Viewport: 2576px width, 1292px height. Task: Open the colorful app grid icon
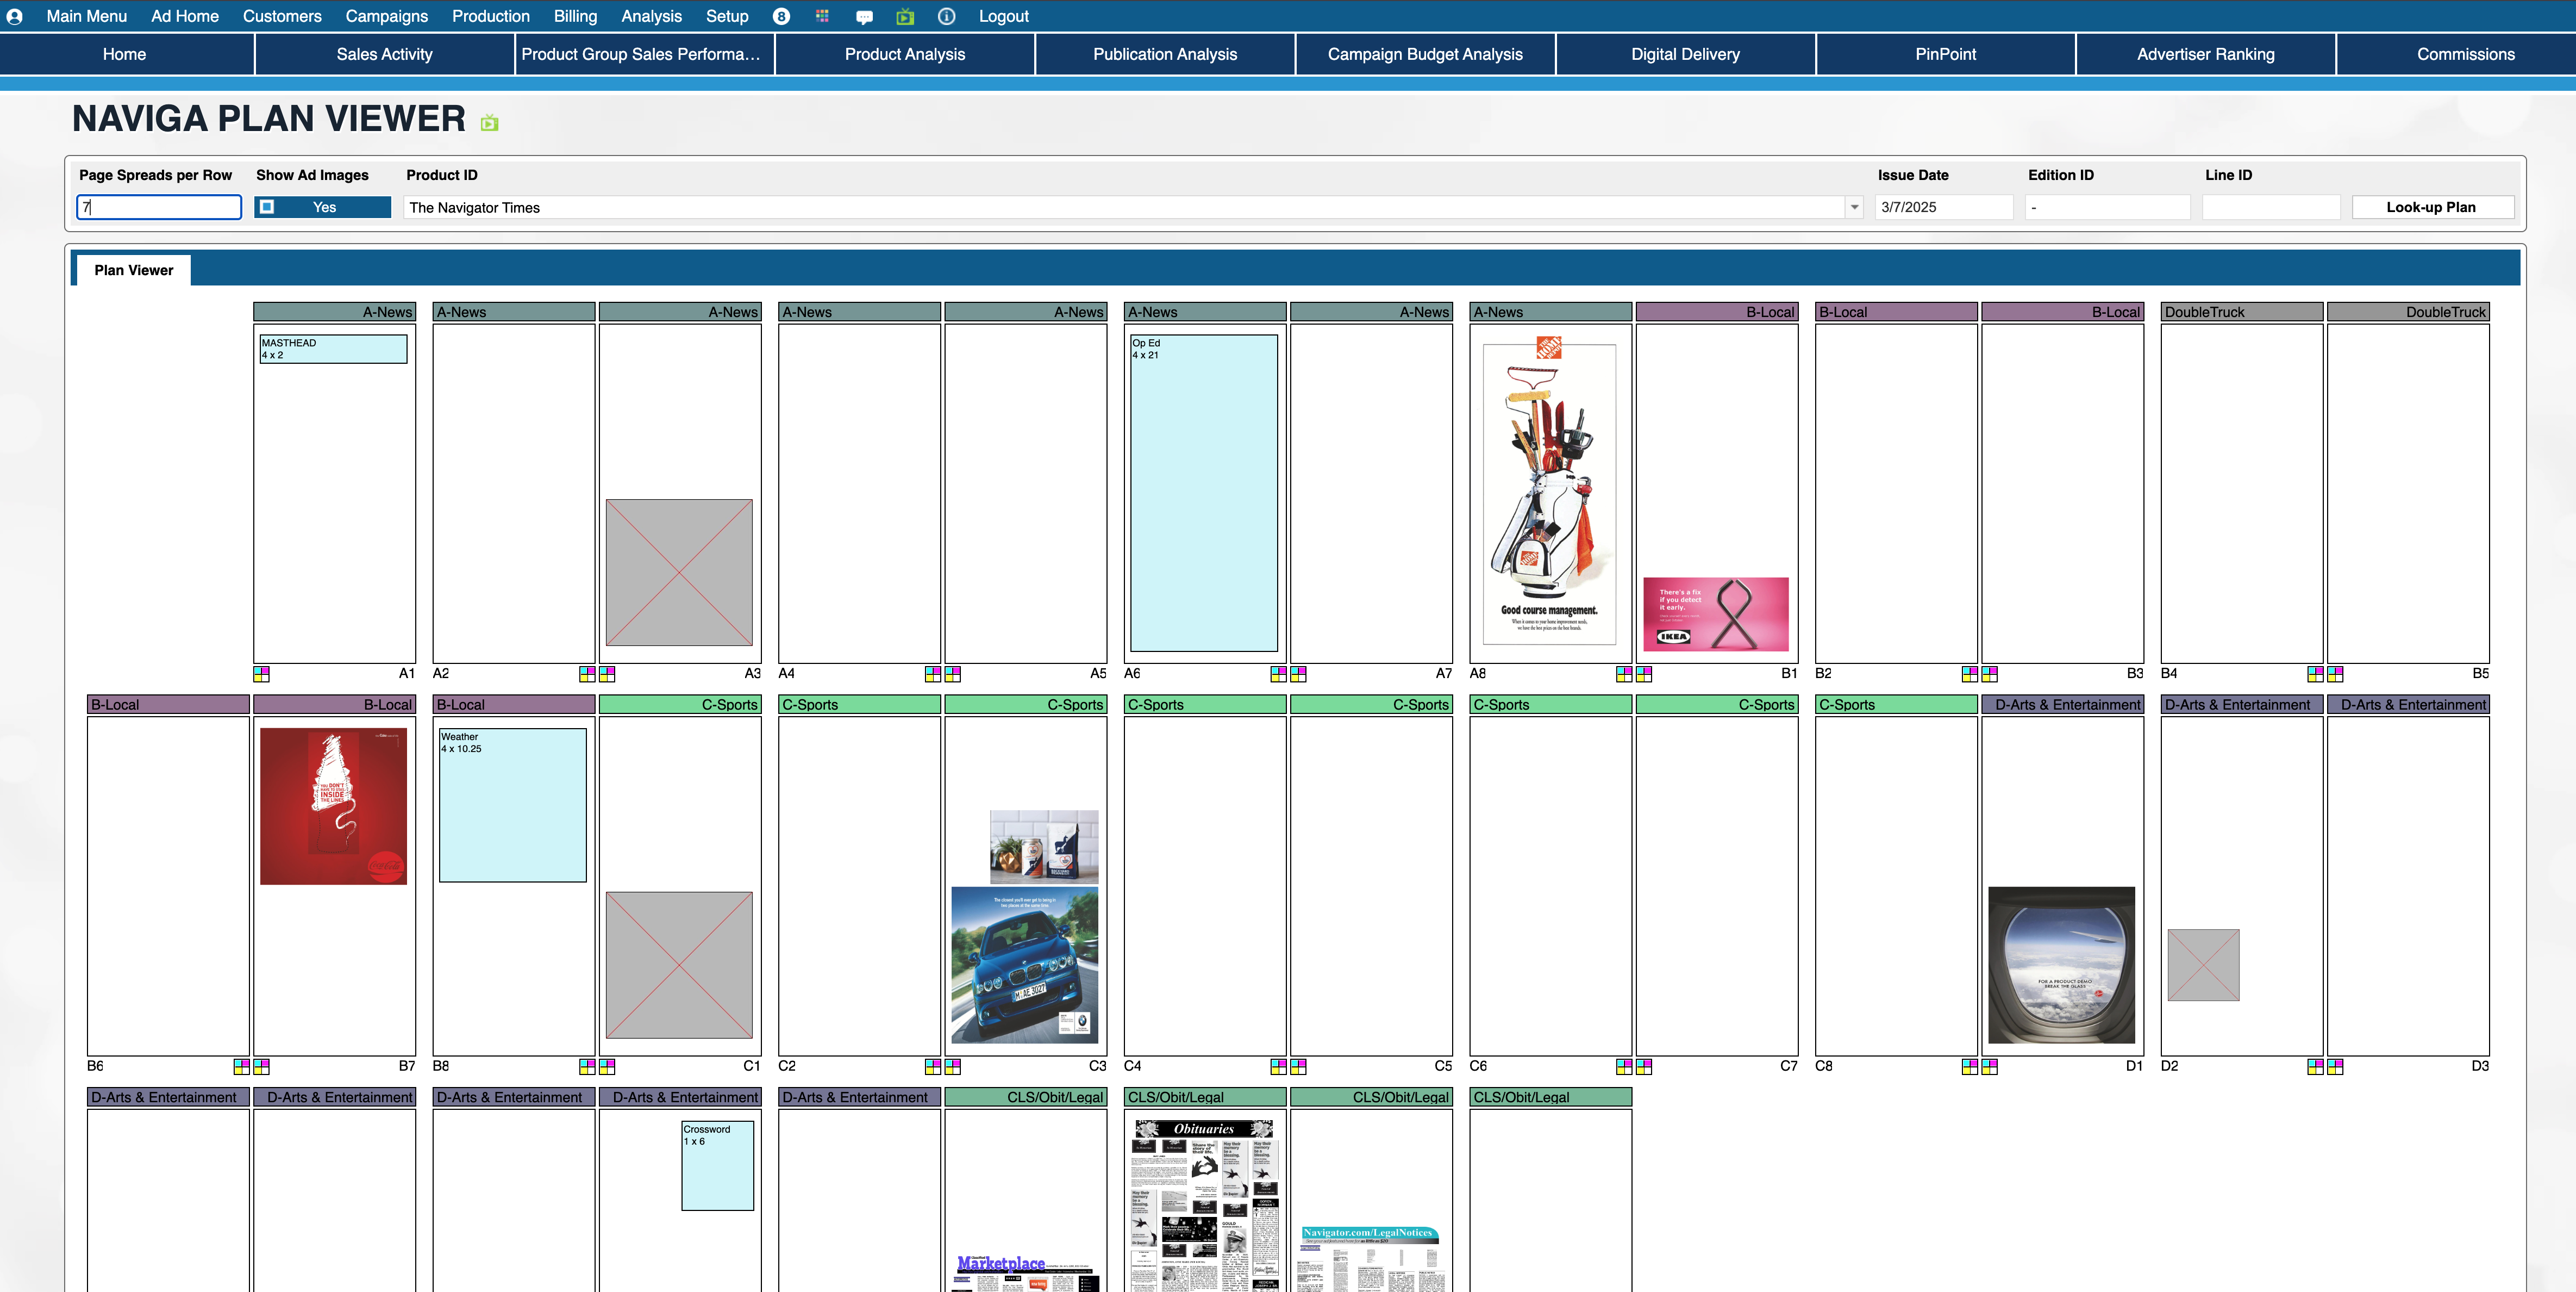822,16
